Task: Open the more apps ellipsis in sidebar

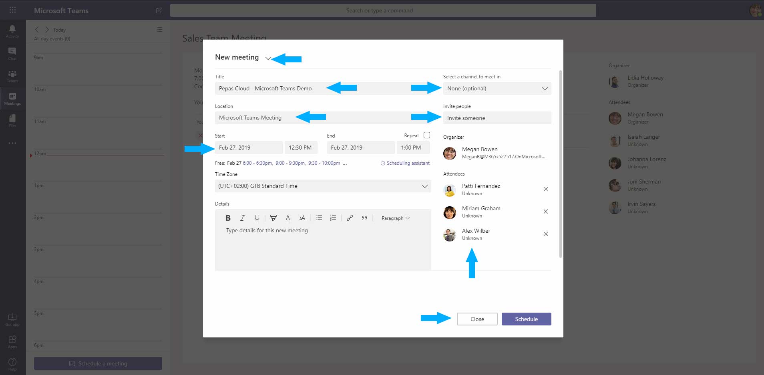Action: [12, 143]
